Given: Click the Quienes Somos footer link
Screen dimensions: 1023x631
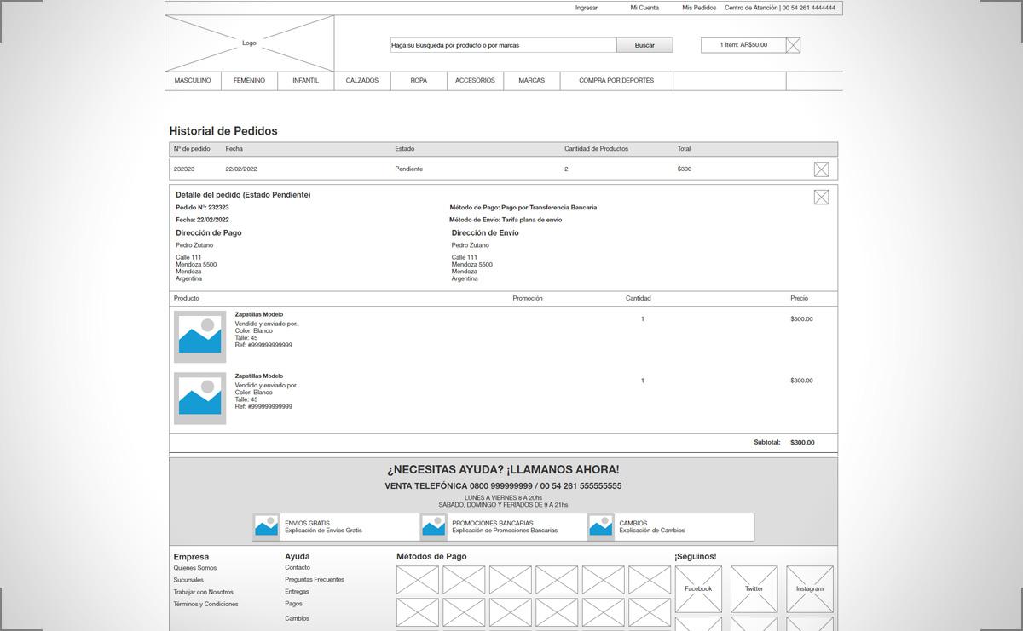Looking at the screenshot, I should point(195,568).
